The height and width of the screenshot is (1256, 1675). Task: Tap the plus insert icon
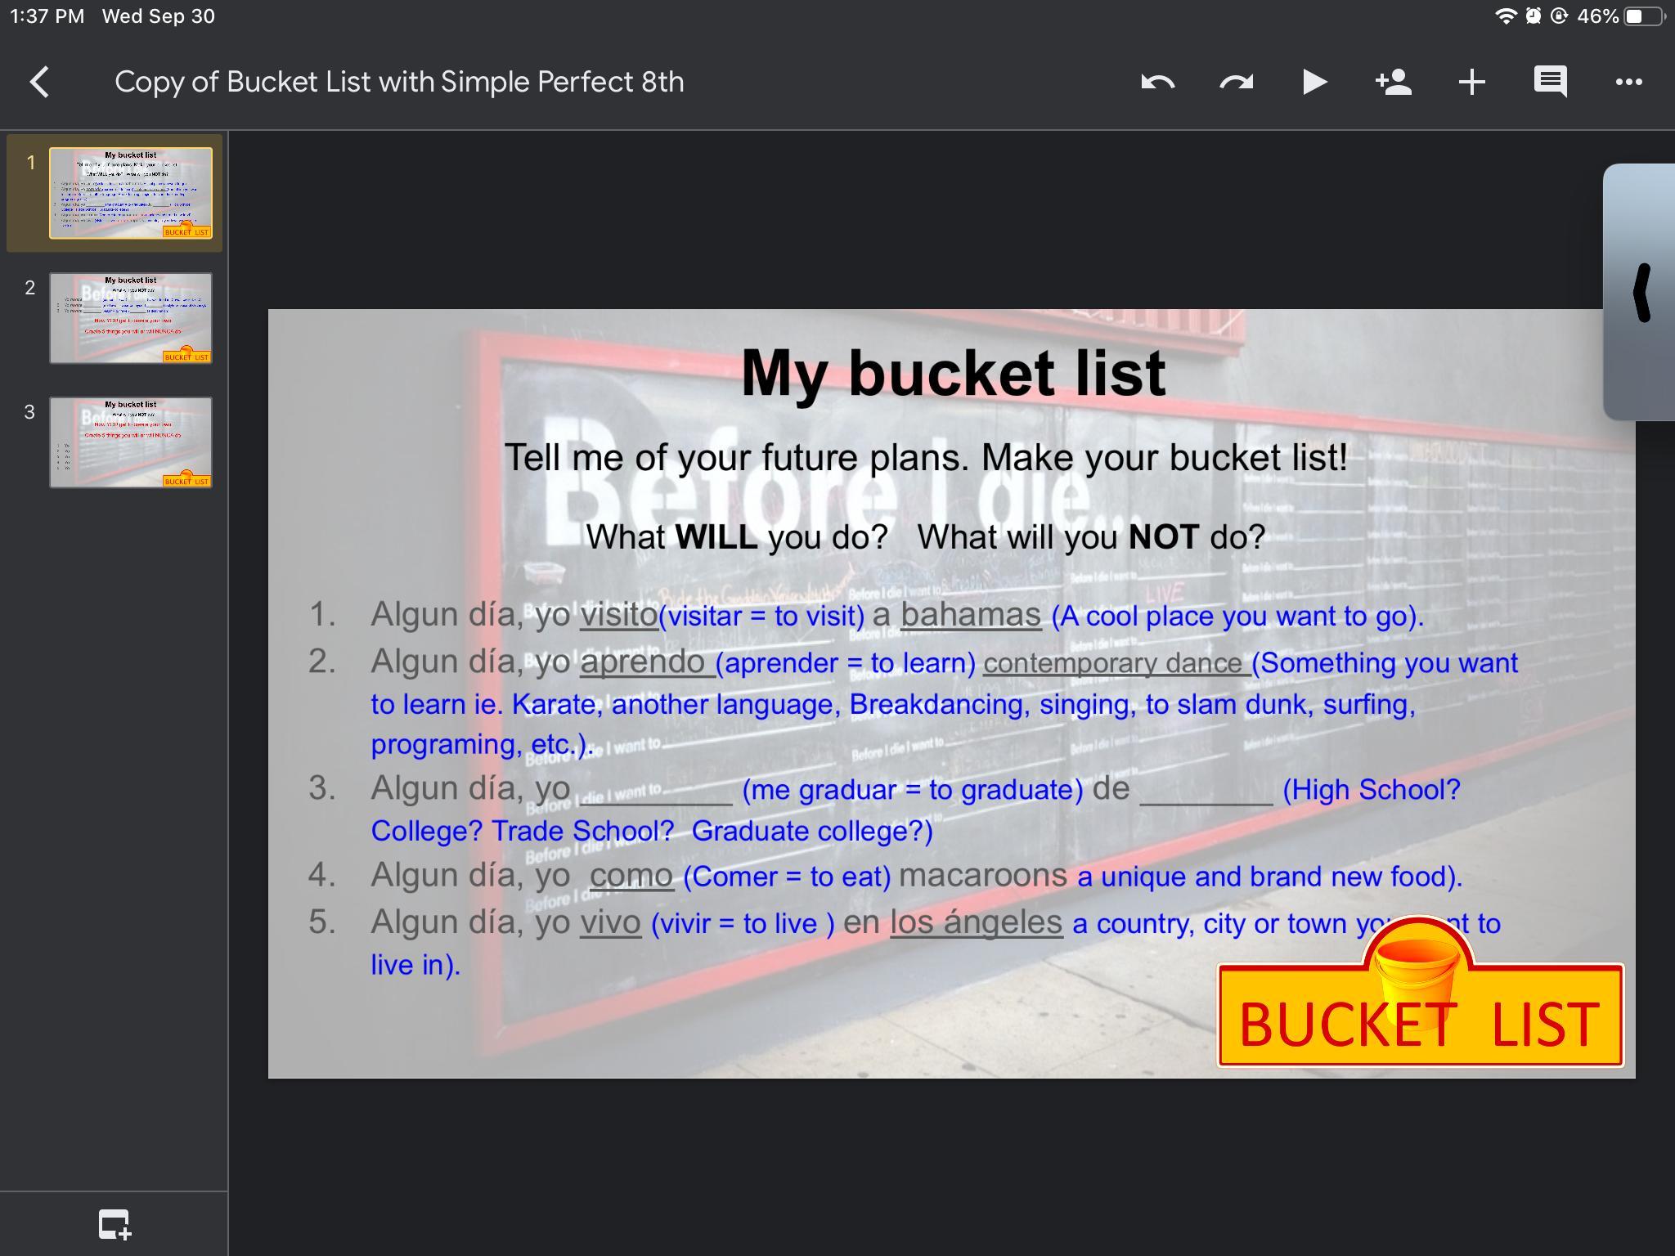point(1471,82)
